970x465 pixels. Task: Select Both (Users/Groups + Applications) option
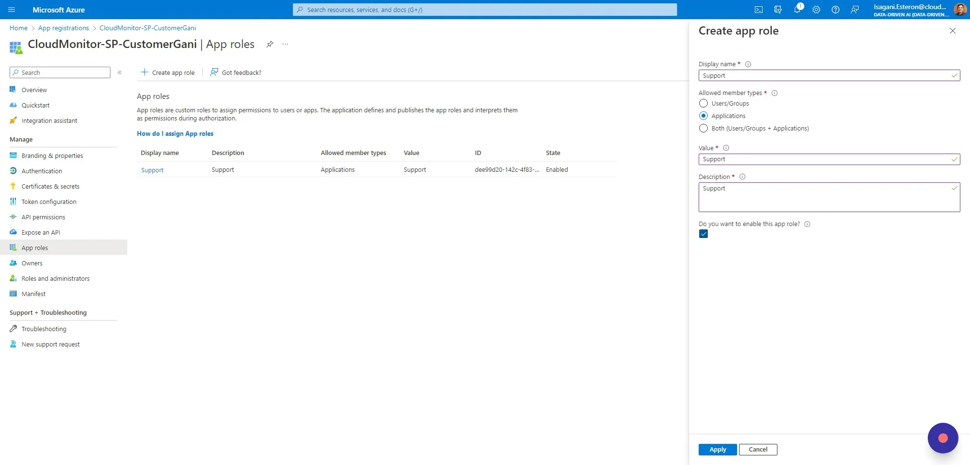[703, 128]
